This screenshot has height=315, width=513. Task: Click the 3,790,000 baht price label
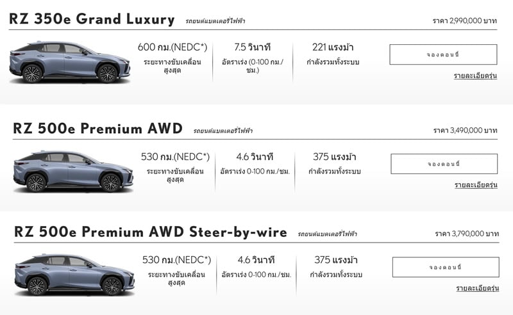(x=466, y=234)
